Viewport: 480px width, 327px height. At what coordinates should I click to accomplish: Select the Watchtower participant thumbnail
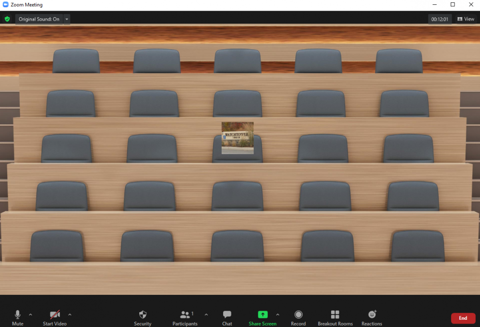pos(238,138)
